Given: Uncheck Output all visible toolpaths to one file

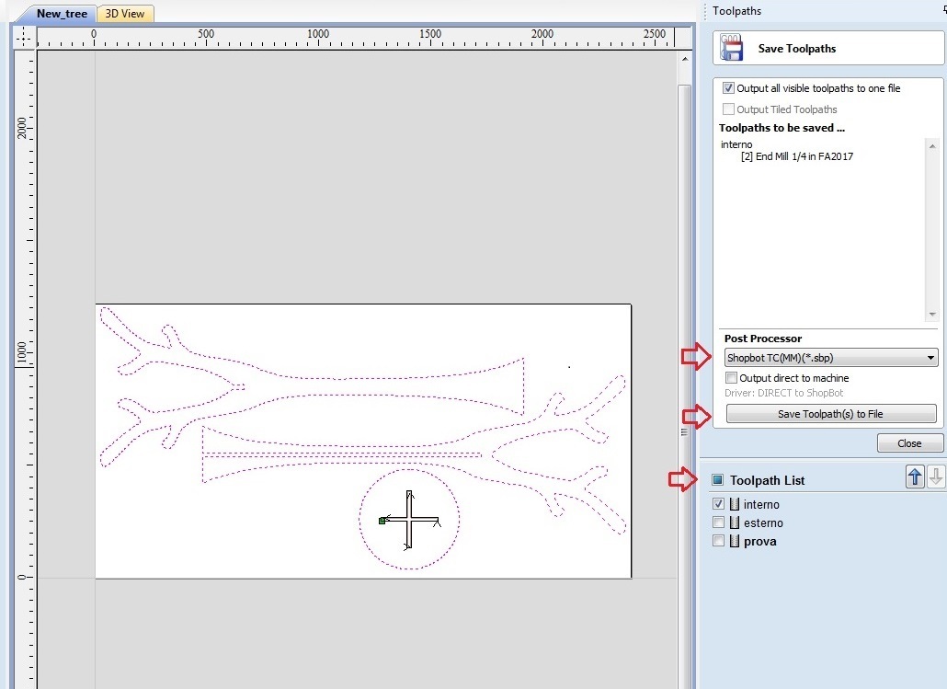Looking at the screenshot, I should point(728,88).
